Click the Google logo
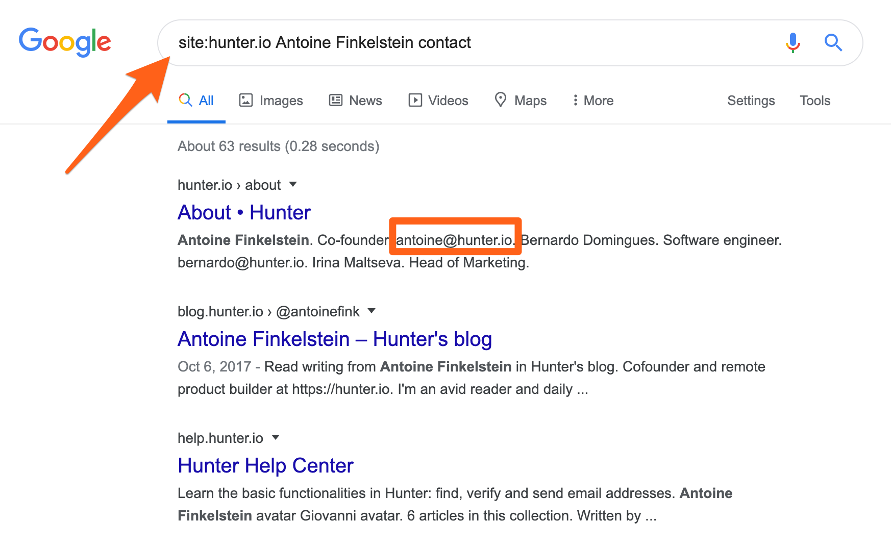 point(65,42)
